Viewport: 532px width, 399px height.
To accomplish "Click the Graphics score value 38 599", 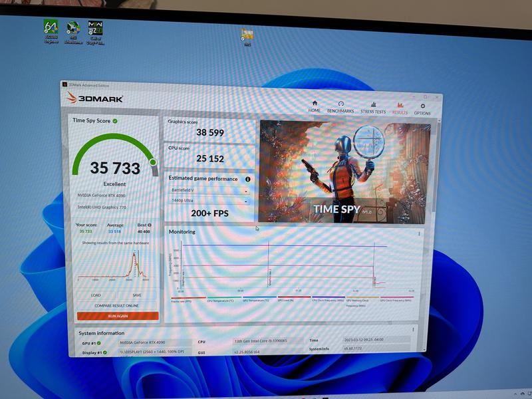I will 210,132.
